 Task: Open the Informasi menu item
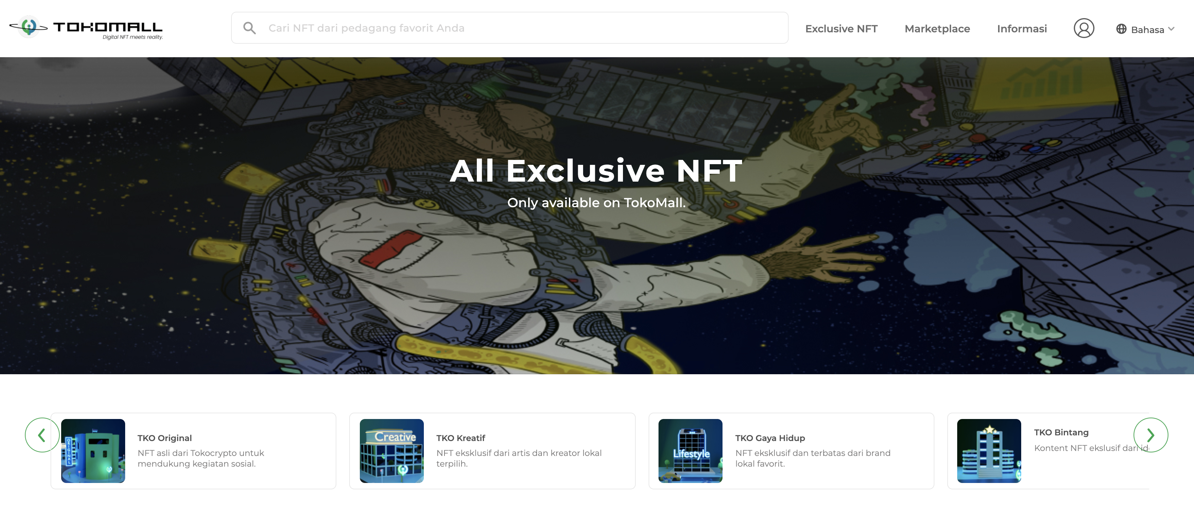pos(1022,29)
